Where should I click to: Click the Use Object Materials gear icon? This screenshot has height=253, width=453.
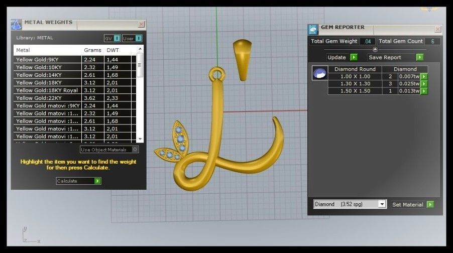(135, 149)
